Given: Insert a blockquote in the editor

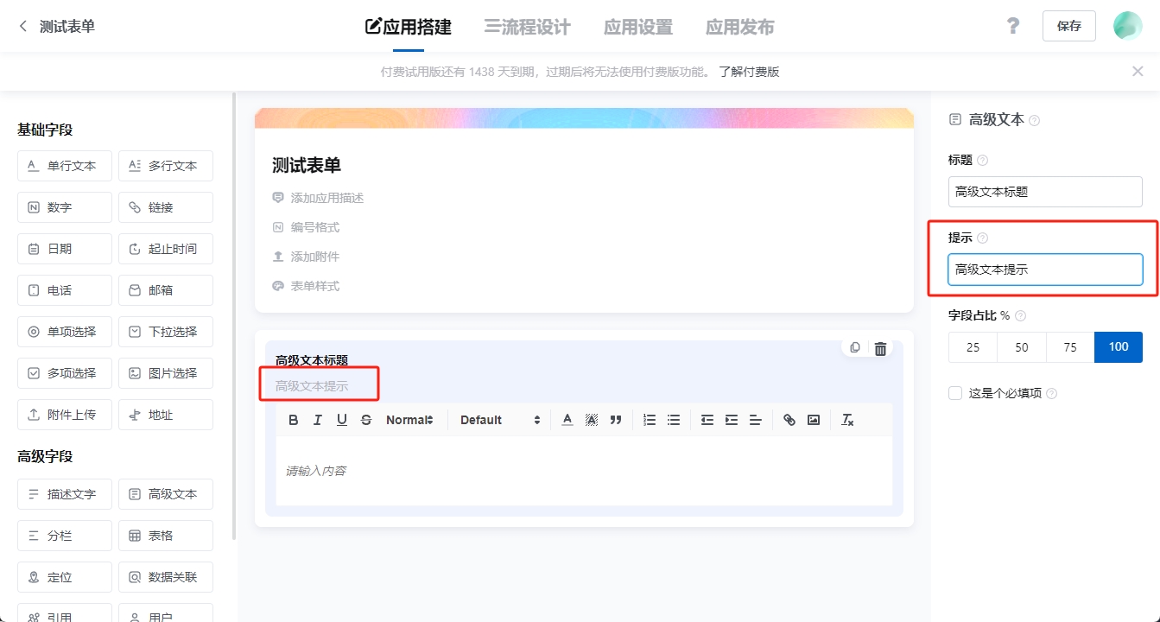Looking at the screenshot, I should pyautogui.click(x=615, y=420).
